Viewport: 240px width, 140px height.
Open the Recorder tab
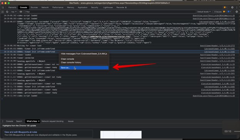(122, 7)
